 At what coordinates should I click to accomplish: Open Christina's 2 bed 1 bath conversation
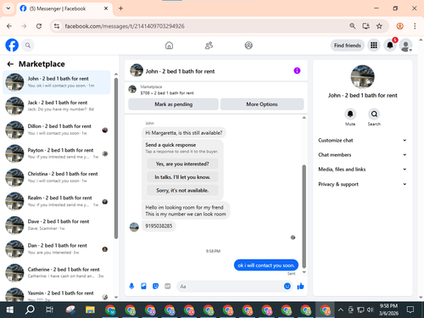click(57, 177)
